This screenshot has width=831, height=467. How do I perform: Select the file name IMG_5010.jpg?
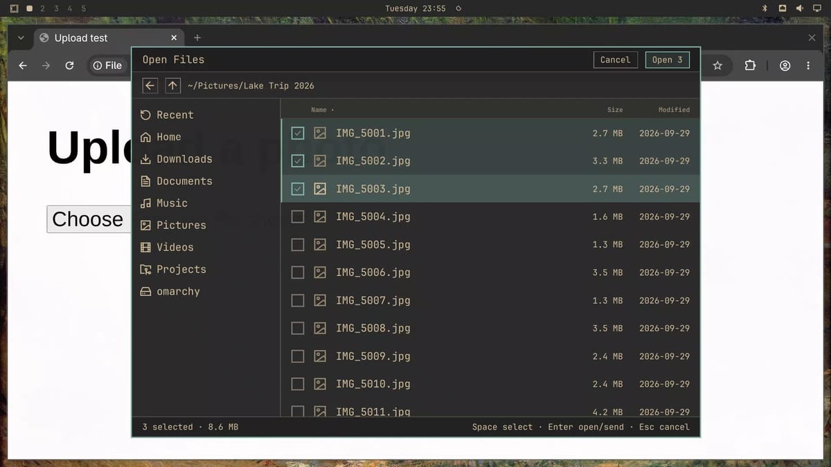tap(373, 384)
